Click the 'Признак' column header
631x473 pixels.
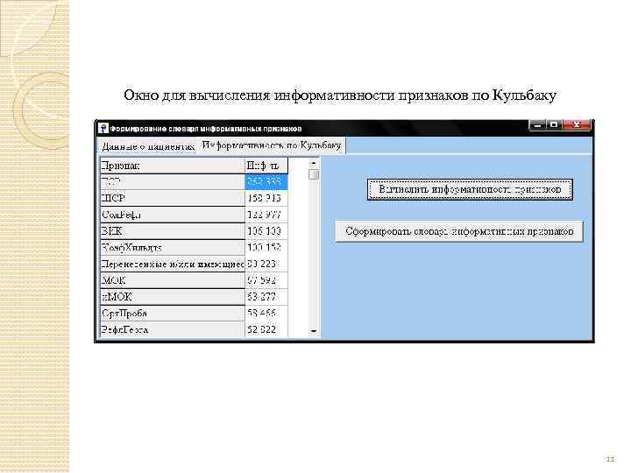click(x=173, y=166)
